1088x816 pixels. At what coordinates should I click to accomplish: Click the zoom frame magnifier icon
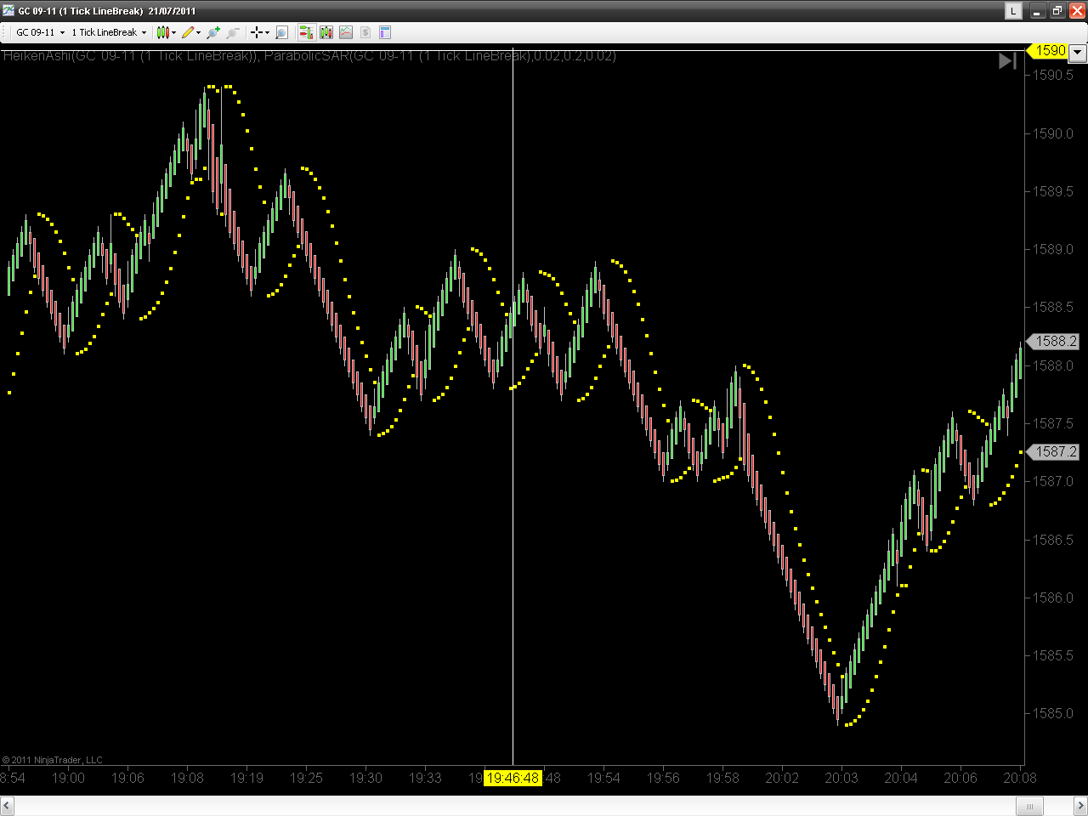point(282,32)
